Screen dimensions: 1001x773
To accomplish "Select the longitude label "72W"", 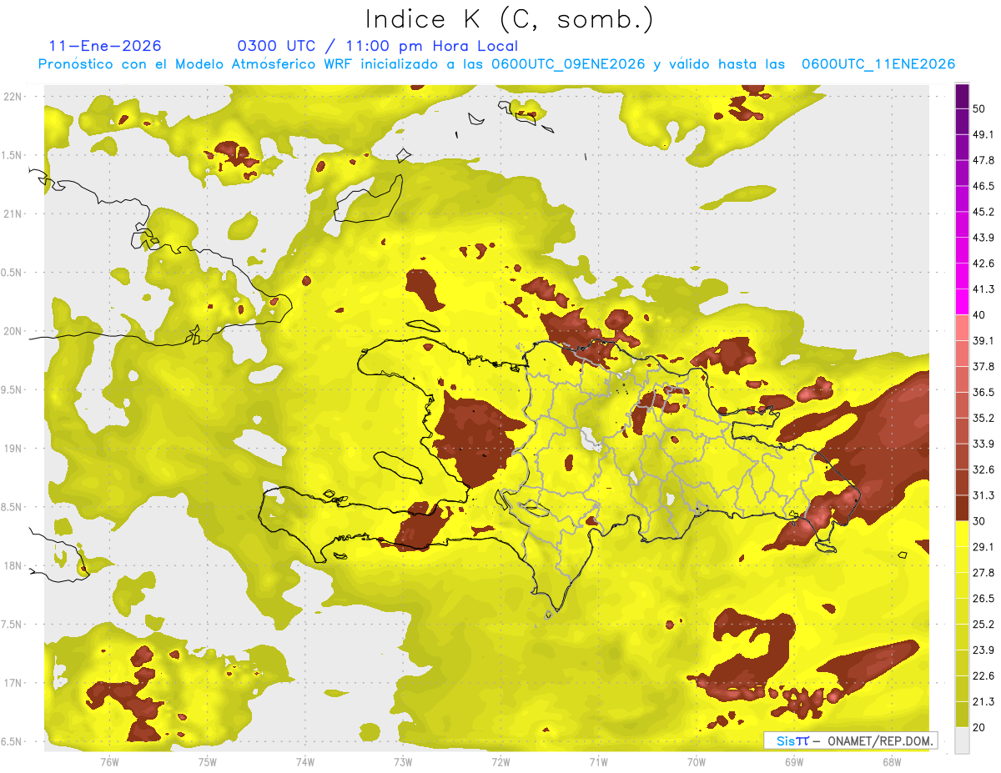I will tap(500, 761).
